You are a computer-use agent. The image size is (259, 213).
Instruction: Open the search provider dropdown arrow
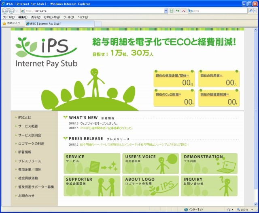[255, 11]
